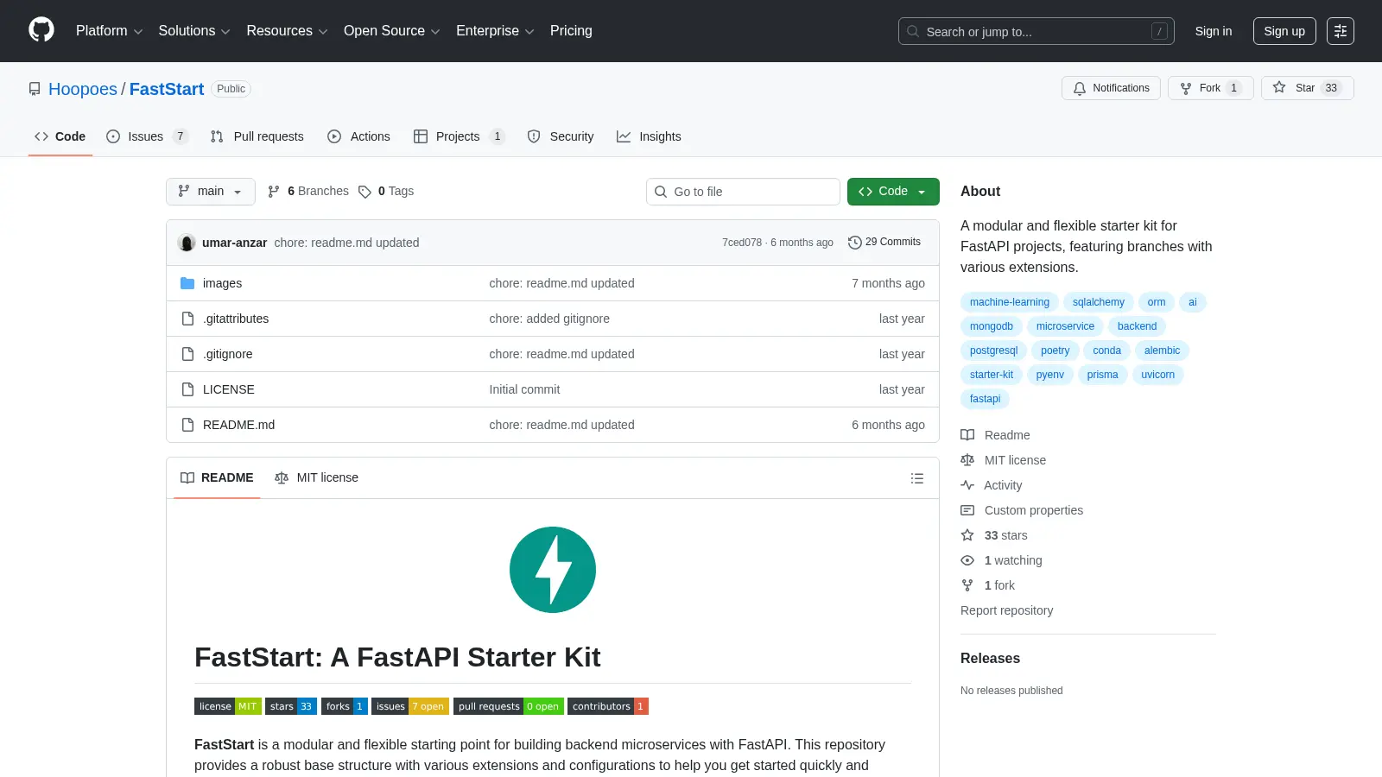
Task: Switch to the Pull requests tab
Action: [x=257, y=136]
